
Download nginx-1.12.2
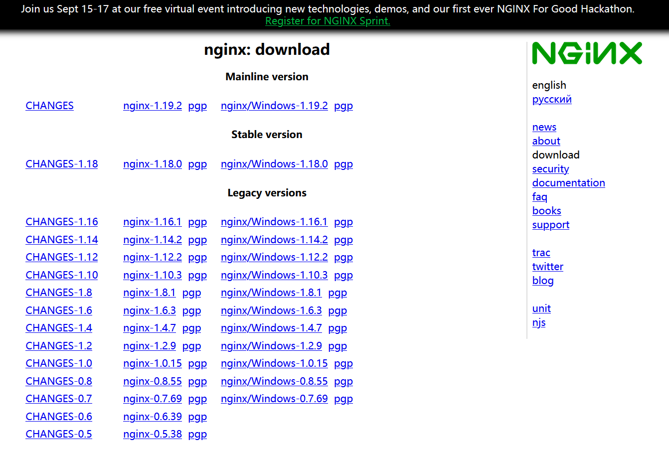point(153,257)
